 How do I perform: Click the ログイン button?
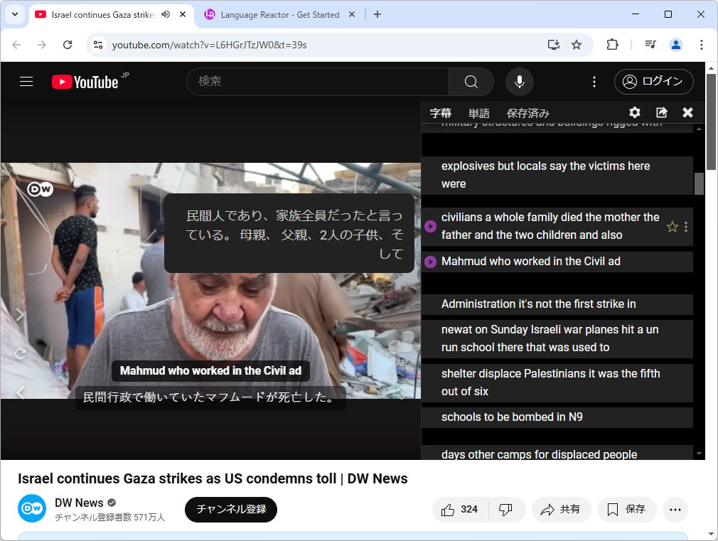(x=653, y=82)
